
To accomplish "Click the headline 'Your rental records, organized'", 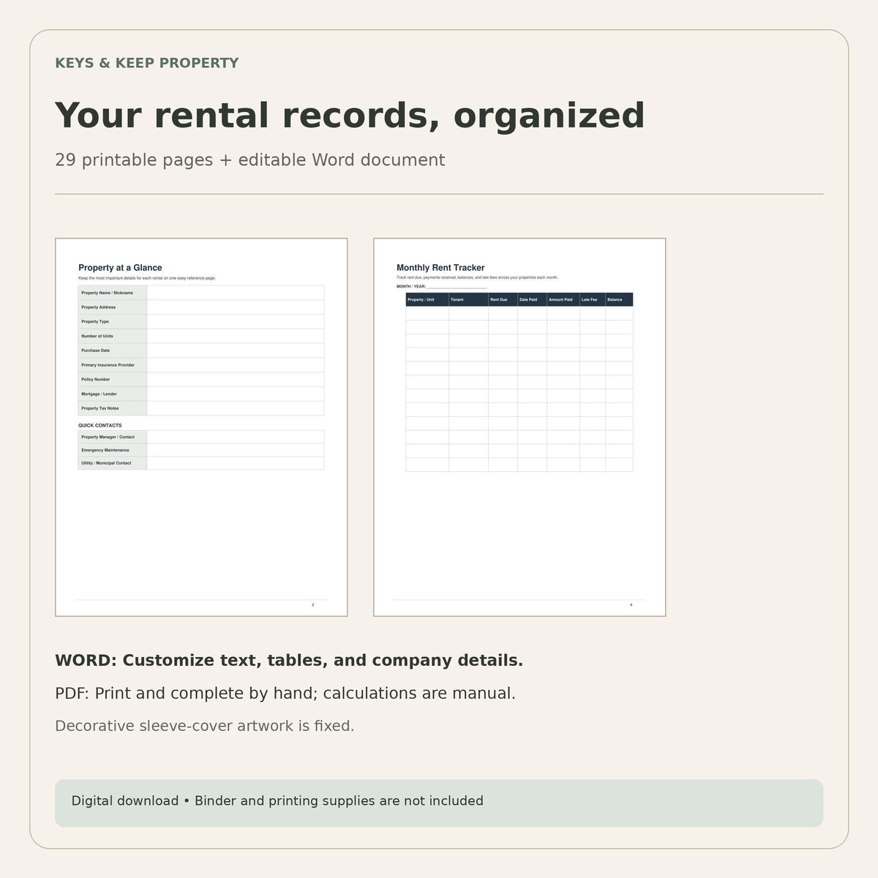I will pos(350,116).
